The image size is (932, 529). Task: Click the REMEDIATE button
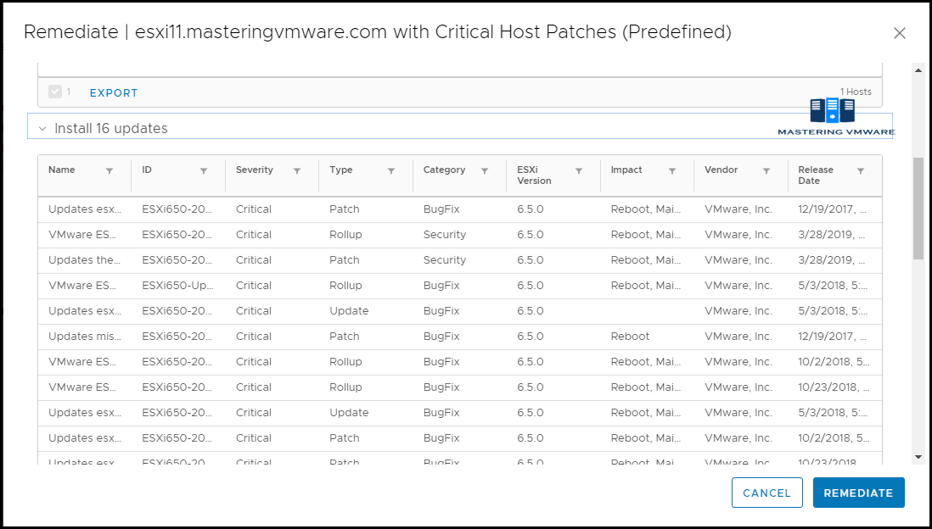point(858,493)
